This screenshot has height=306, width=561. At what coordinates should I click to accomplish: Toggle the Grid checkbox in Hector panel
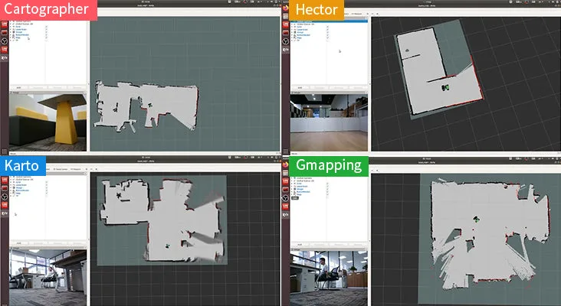tap(328, 27)
